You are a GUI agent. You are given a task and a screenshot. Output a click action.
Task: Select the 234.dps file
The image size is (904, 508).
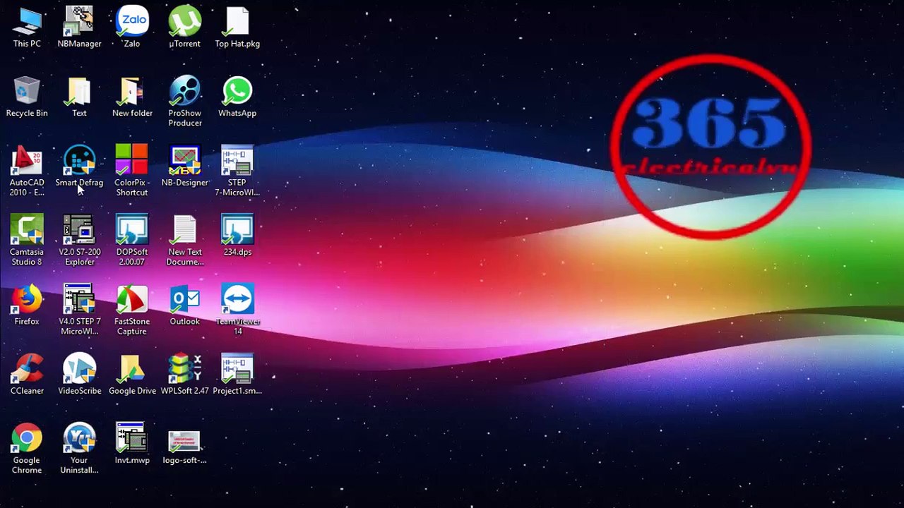(237, 236)
